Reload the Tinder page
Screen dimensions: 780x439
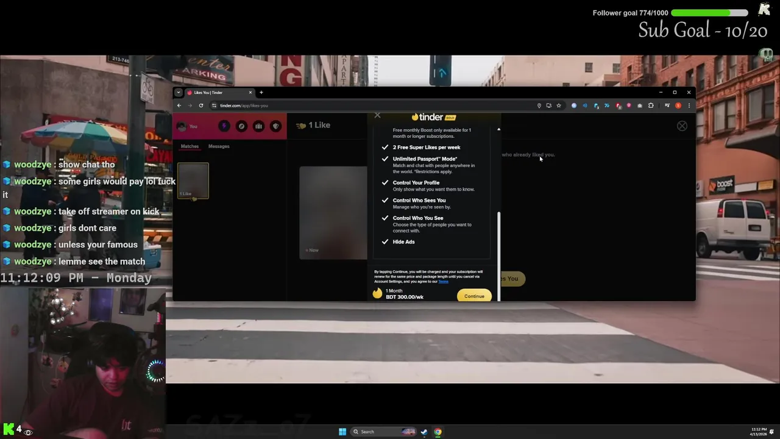click(201, 105)
